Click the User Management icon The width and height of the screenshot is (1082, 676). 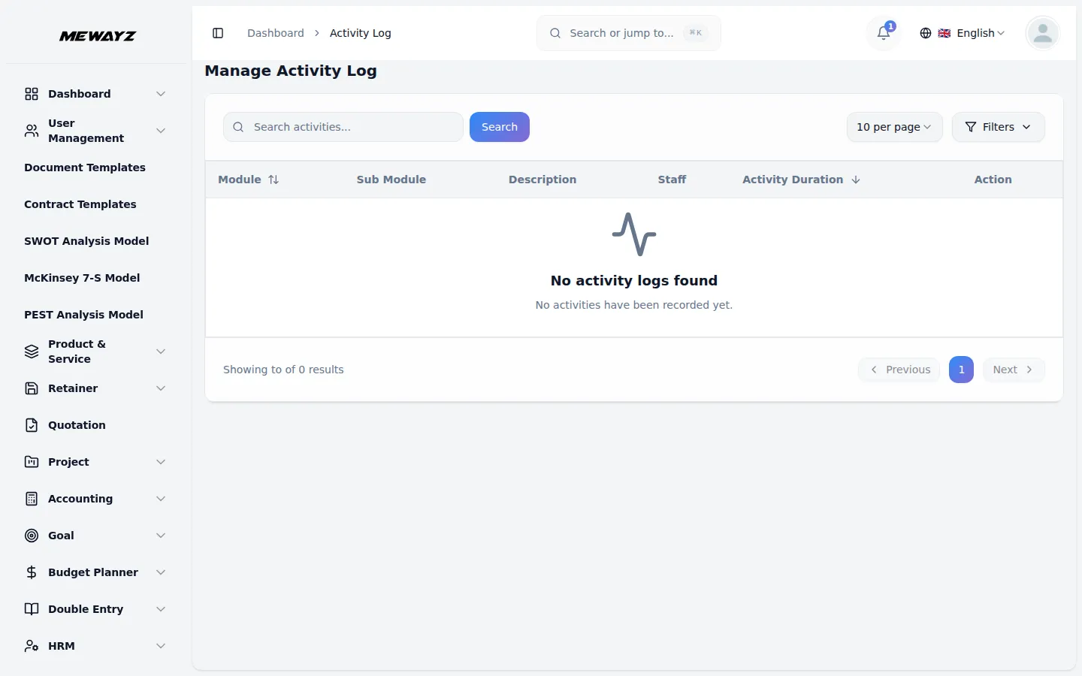31,130
